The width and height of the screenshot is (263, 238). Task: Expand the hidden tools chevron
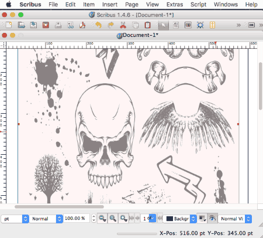pyautogui.click(x=238, y=25)
